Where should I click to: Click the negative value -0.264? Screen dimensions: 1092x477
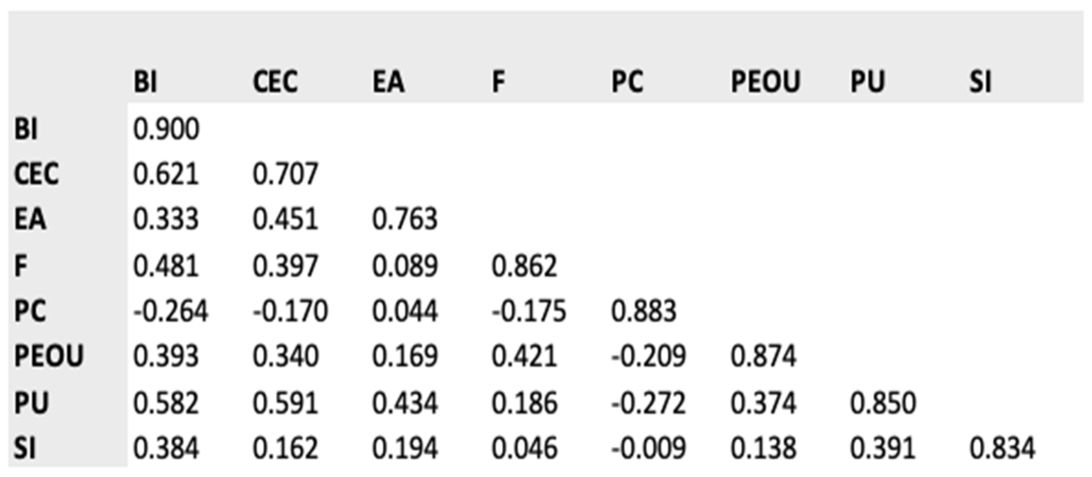click(x=170, y=311)
